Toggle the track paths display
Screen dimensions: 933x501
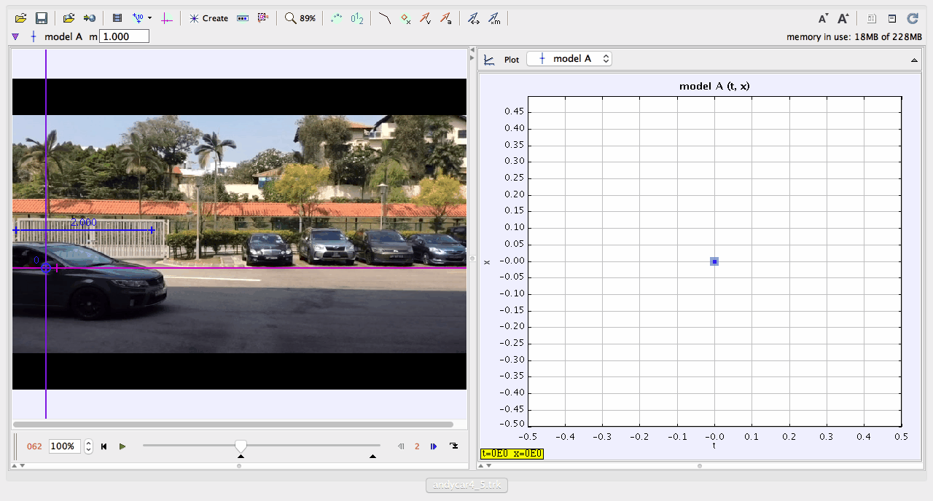(x=385, y=18)
